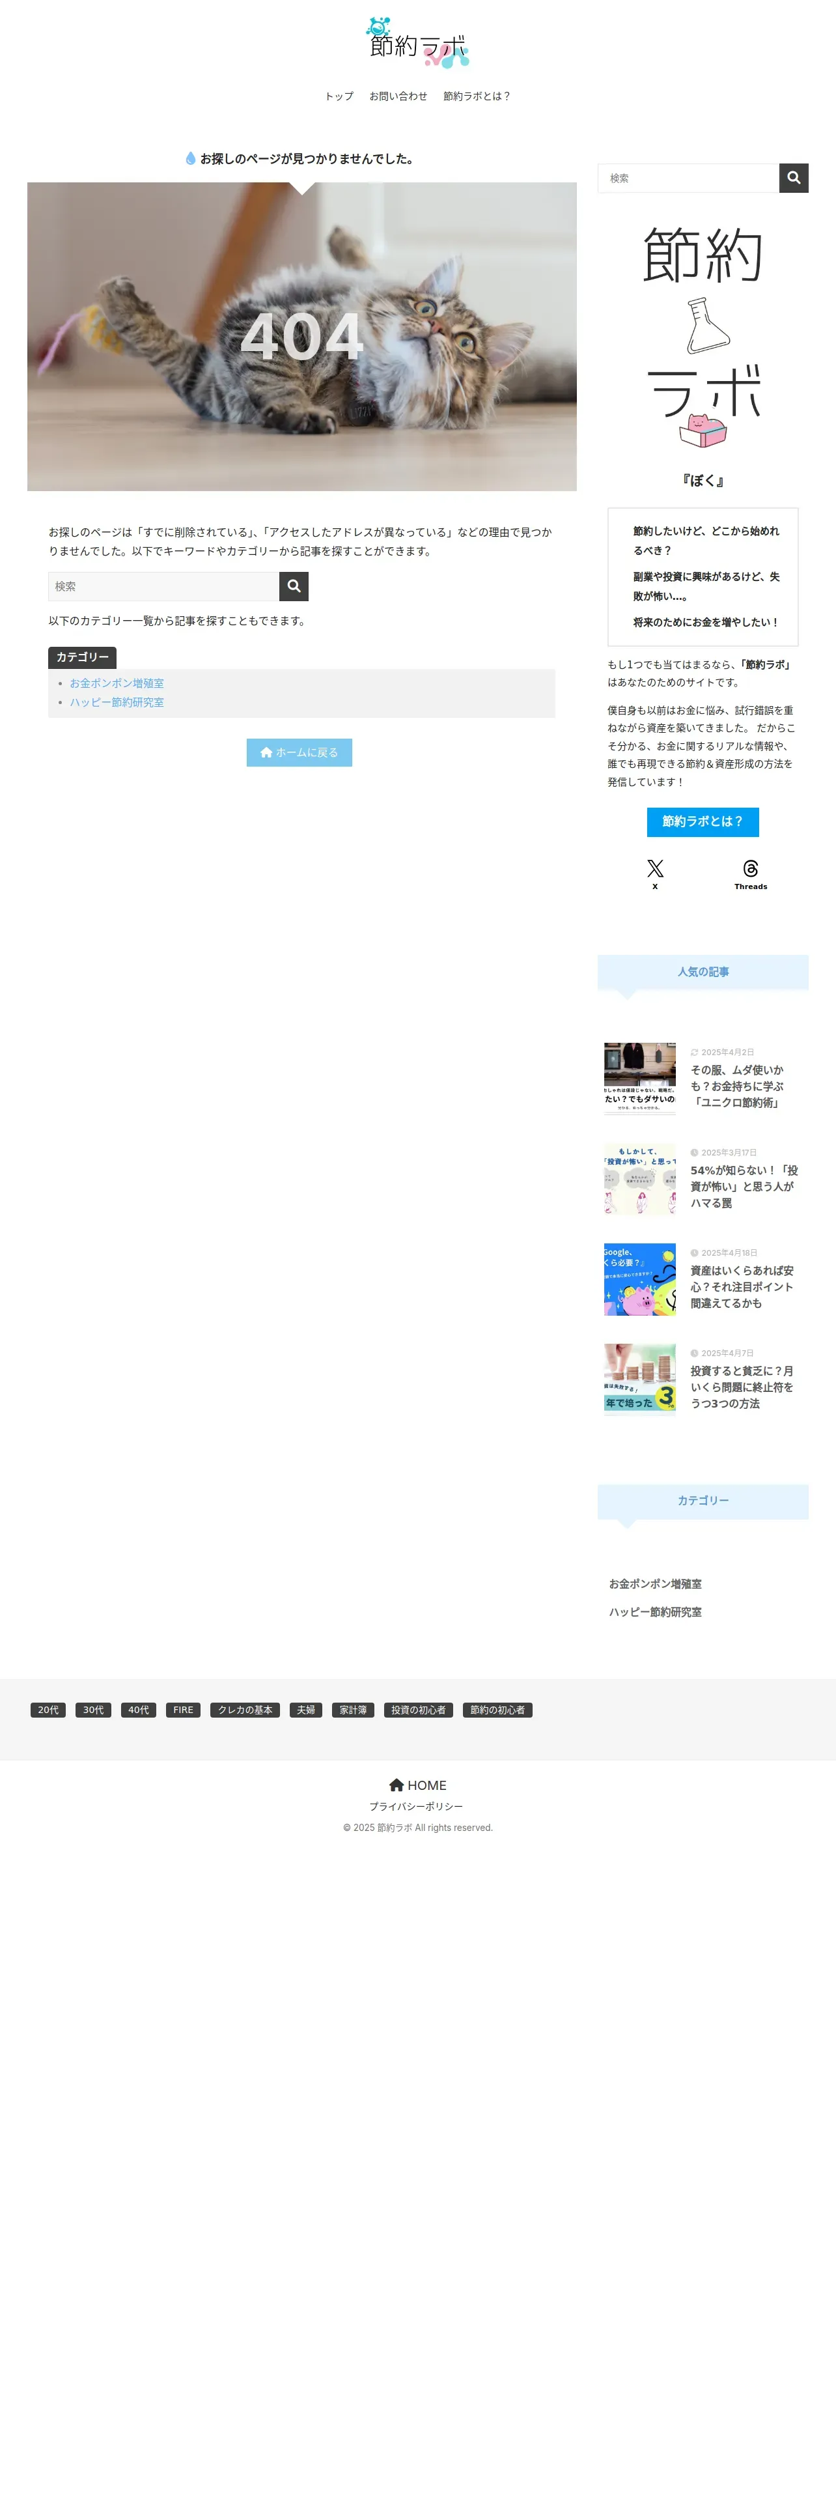This screenshot has height=2509, width=836.
Task: Click the 2025年3月17日 article date
Action: pos(729,1153)
